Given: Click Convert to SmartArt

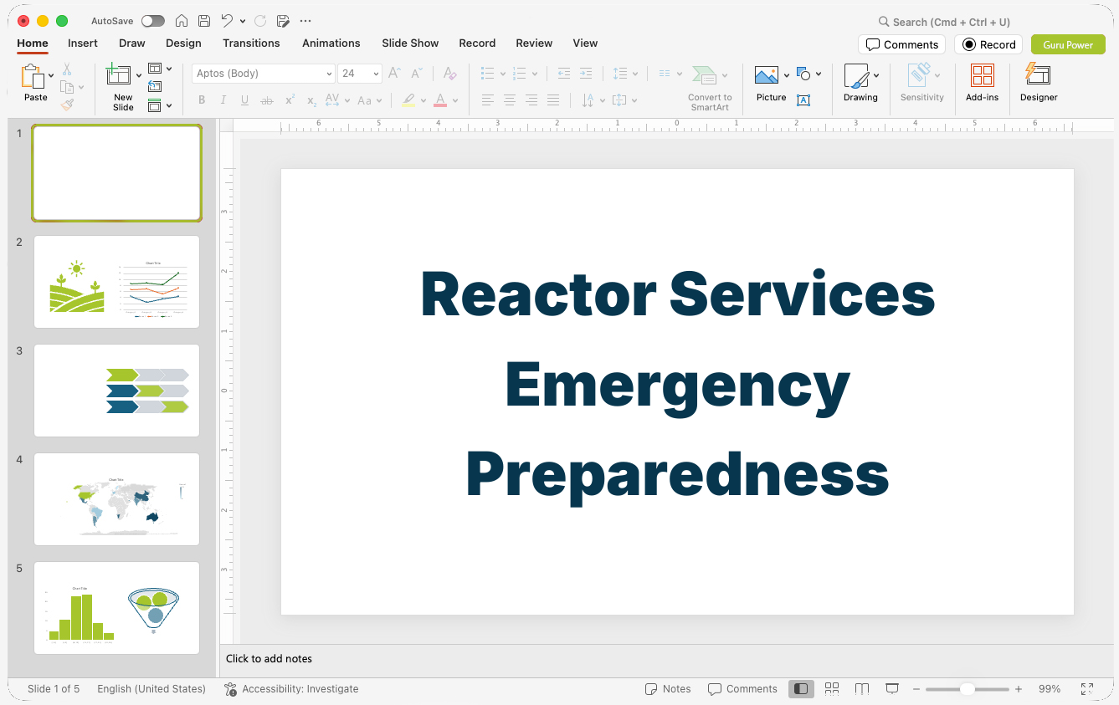Looking at the screenshot, I should (710, 88).
